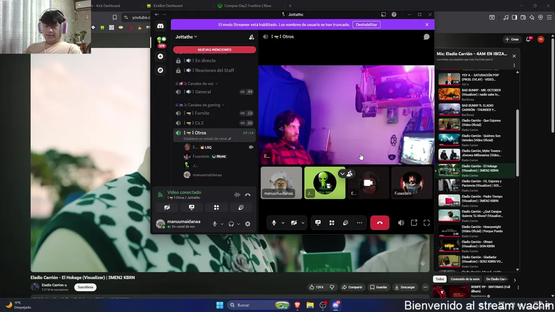Click Descargar under the YouTube video

click(x=405, y=287)
